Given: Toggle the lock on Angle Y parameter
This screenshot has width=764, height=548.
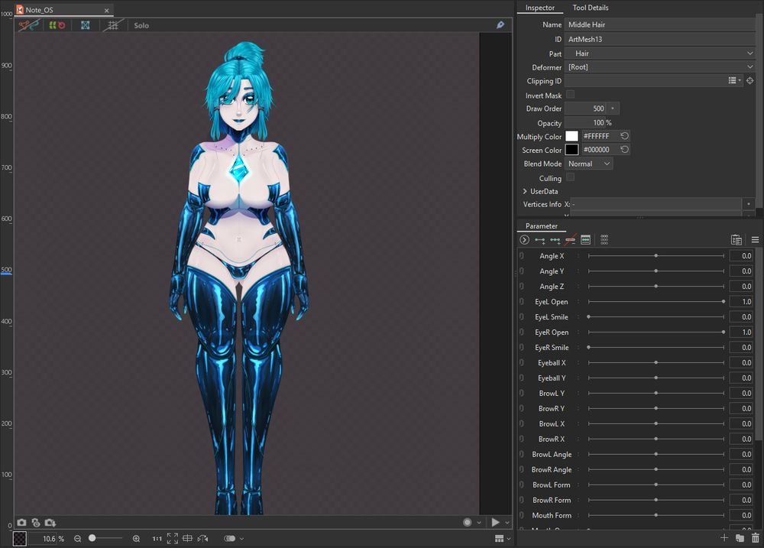Looking at the screenshot, I should (x=521, y=271).
